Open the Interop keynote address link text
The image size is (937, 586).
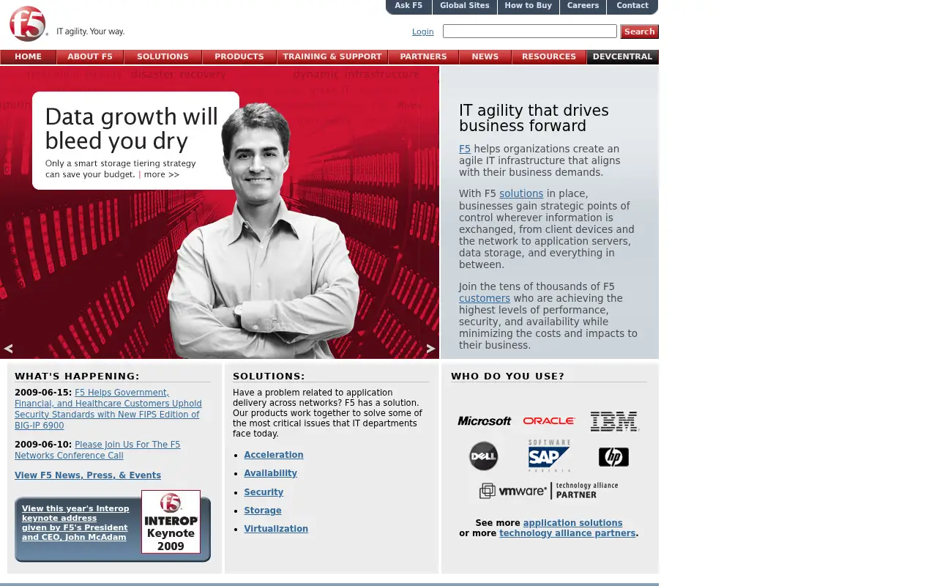(x=75, y=523)
